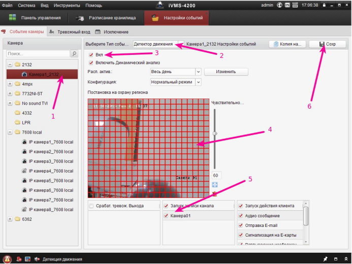Disable Включить Динамический анализ checkbox

[x=91, y=62]
